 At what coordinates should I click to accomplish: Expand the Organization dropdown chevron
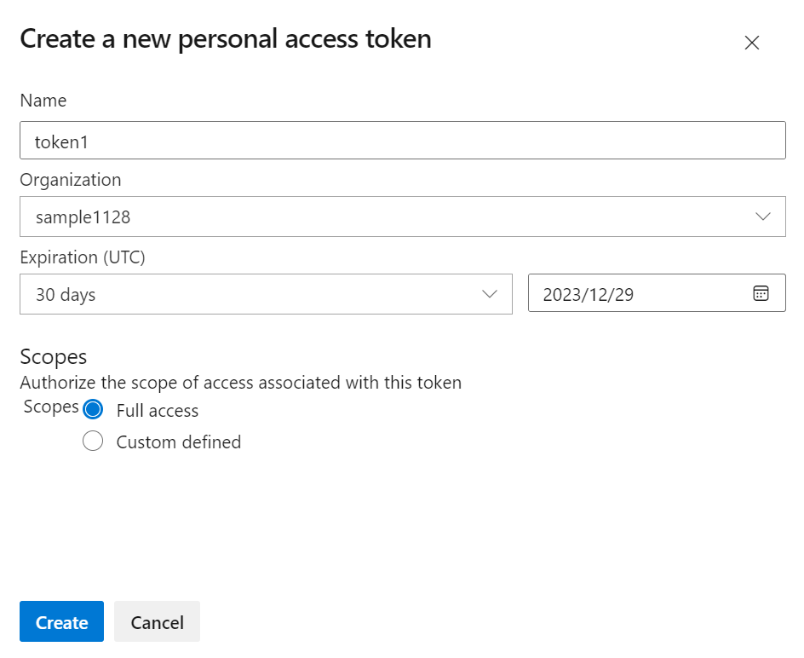coord(763,216)
